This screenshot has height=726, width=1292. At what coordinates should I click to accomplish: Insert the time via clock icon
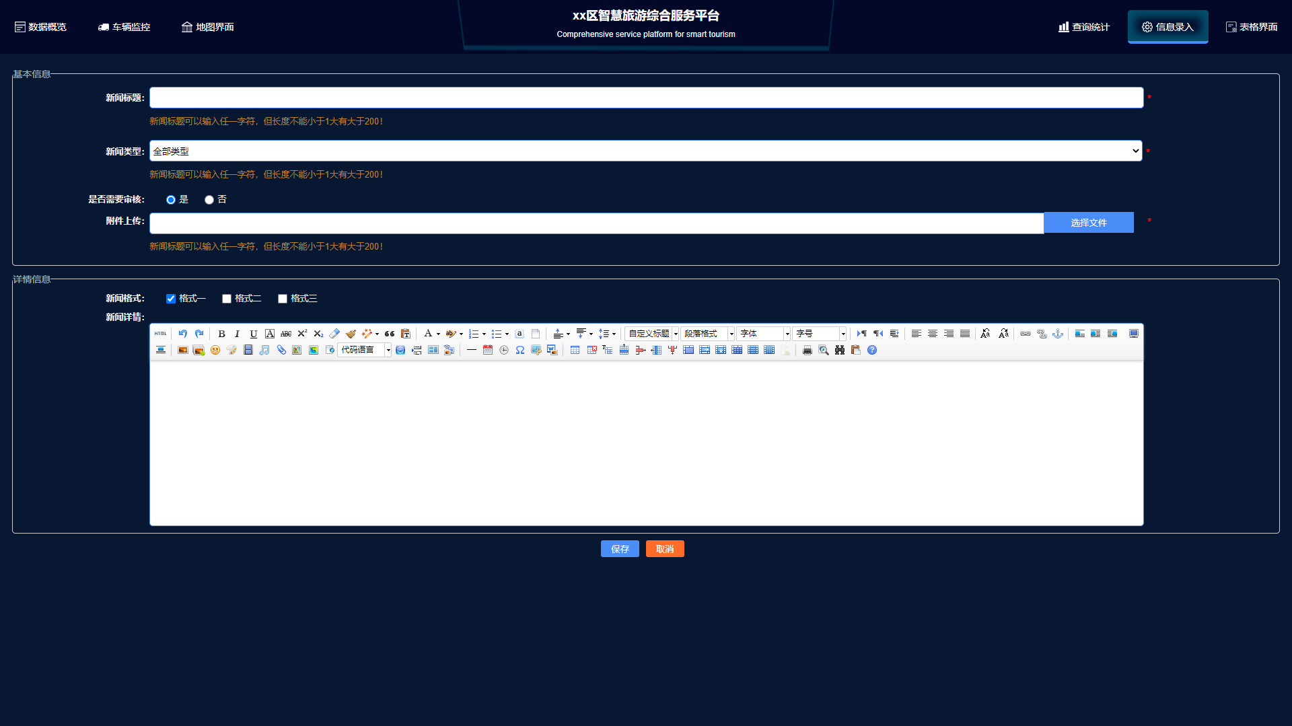pos(504,350)
